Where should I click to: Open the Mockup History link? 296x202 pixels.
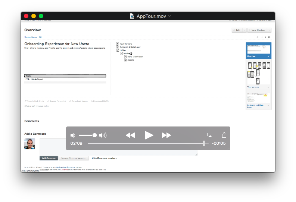click(x=31, y=37)
